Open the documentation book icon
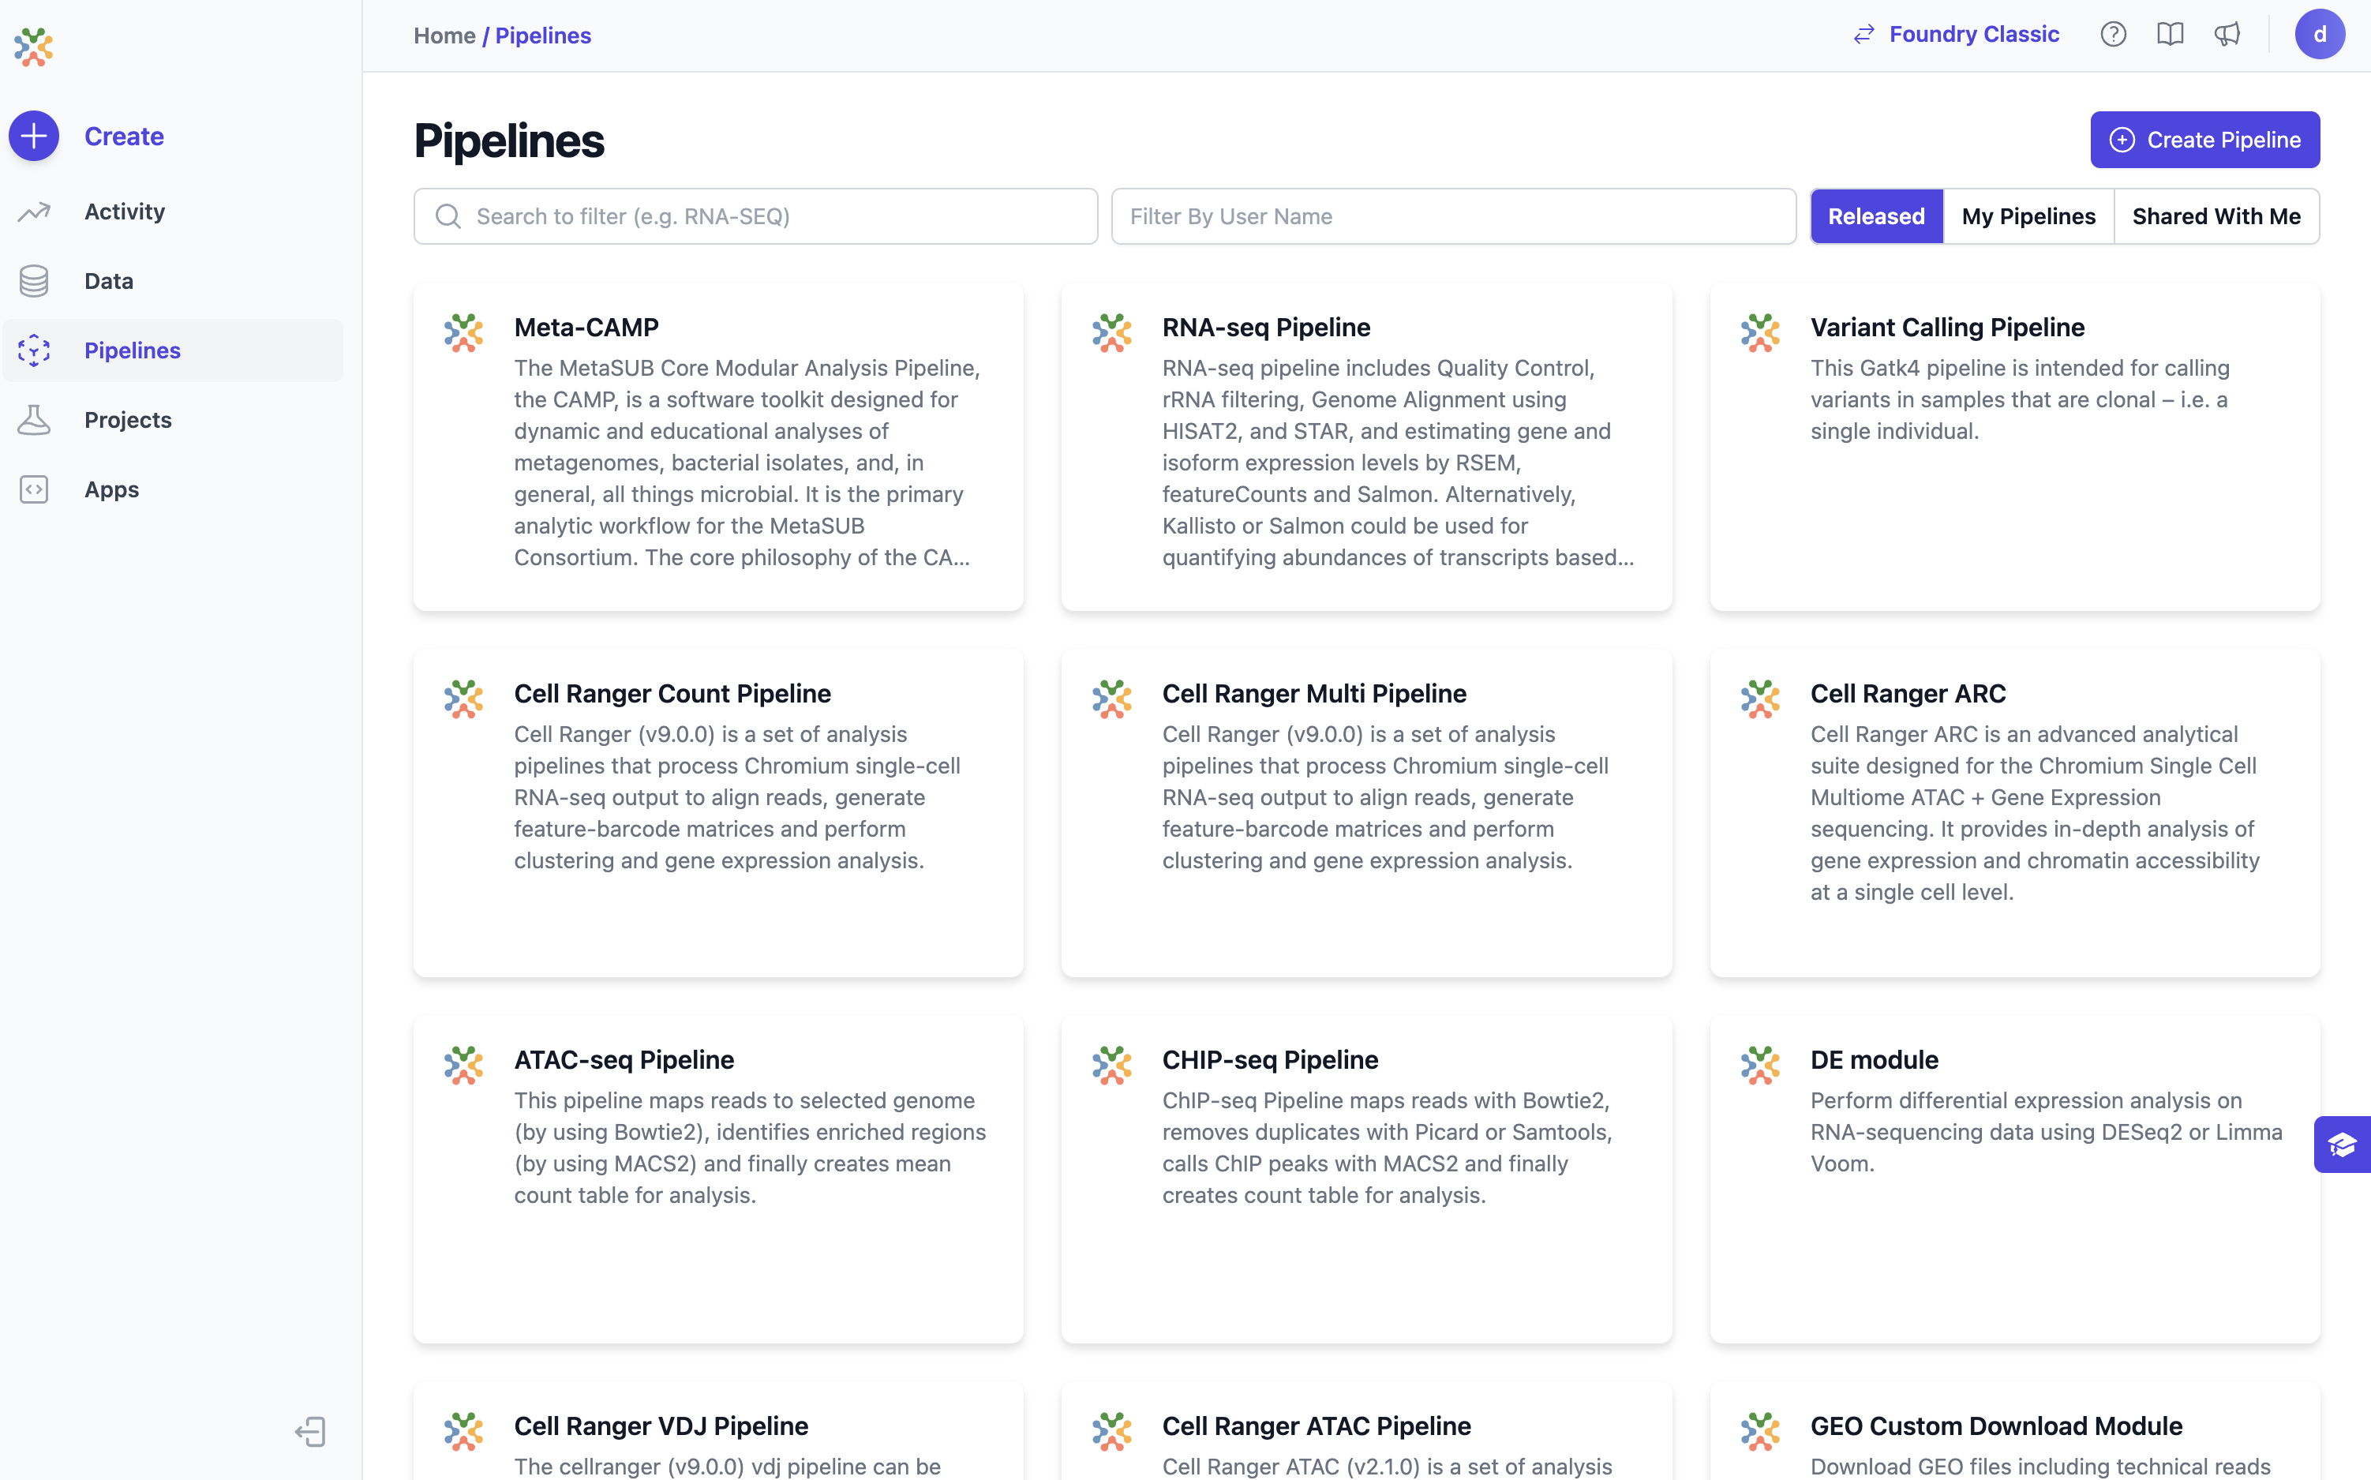 click(x=2170, y=34)
